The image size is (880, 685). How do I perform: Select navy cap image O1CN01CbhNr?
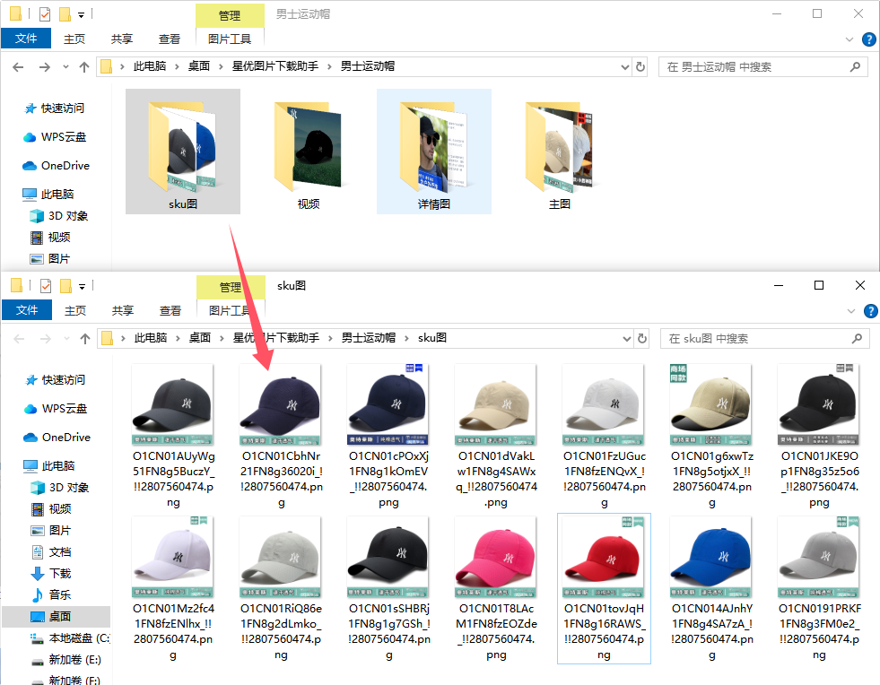pyautogui.click(x=281, y=436)
